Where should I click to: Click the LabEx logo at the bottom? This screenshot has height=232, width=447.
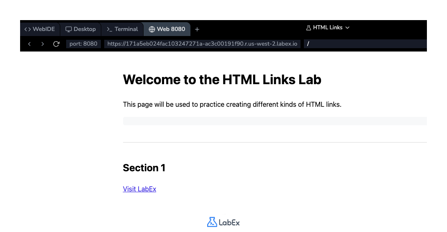point(223,222)
